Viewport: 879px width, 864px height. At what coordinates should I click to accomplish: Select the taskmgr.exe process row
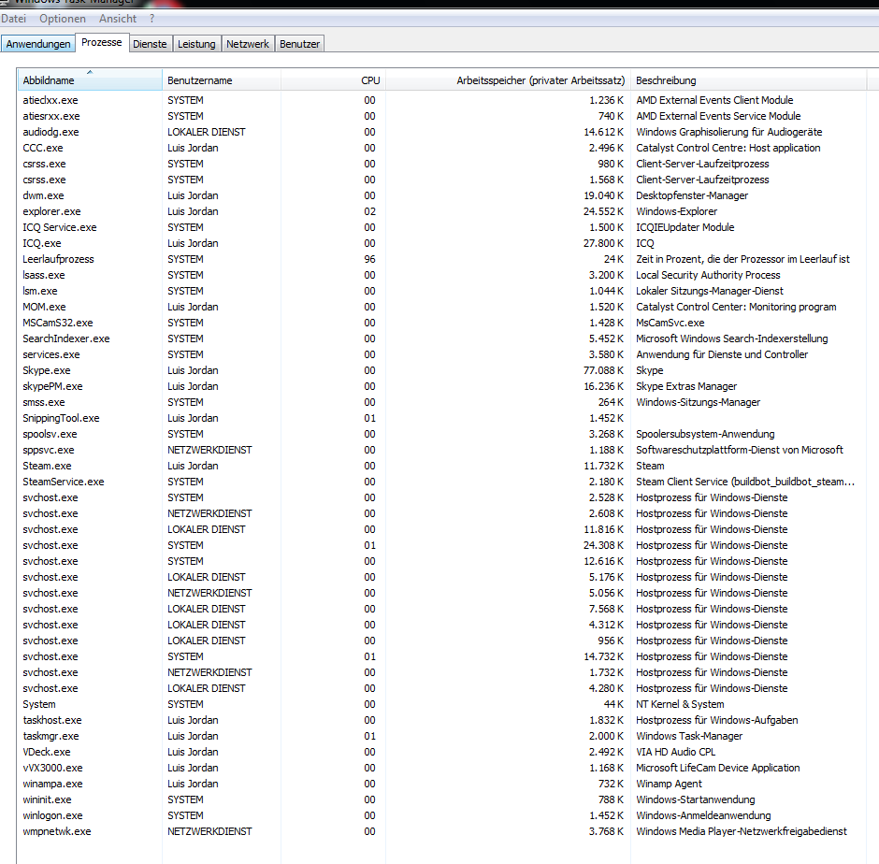coord(441,736)
